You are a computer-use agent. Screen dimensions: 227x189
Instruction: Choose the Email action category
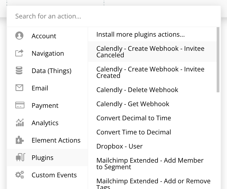47,88
